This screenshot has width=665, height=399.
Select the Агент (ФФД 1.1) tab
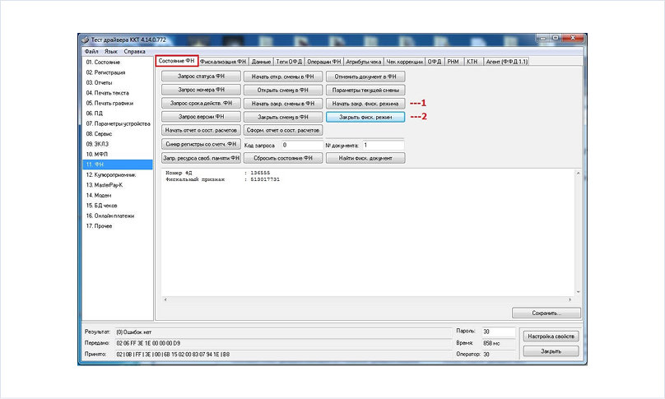click(507, 62)
